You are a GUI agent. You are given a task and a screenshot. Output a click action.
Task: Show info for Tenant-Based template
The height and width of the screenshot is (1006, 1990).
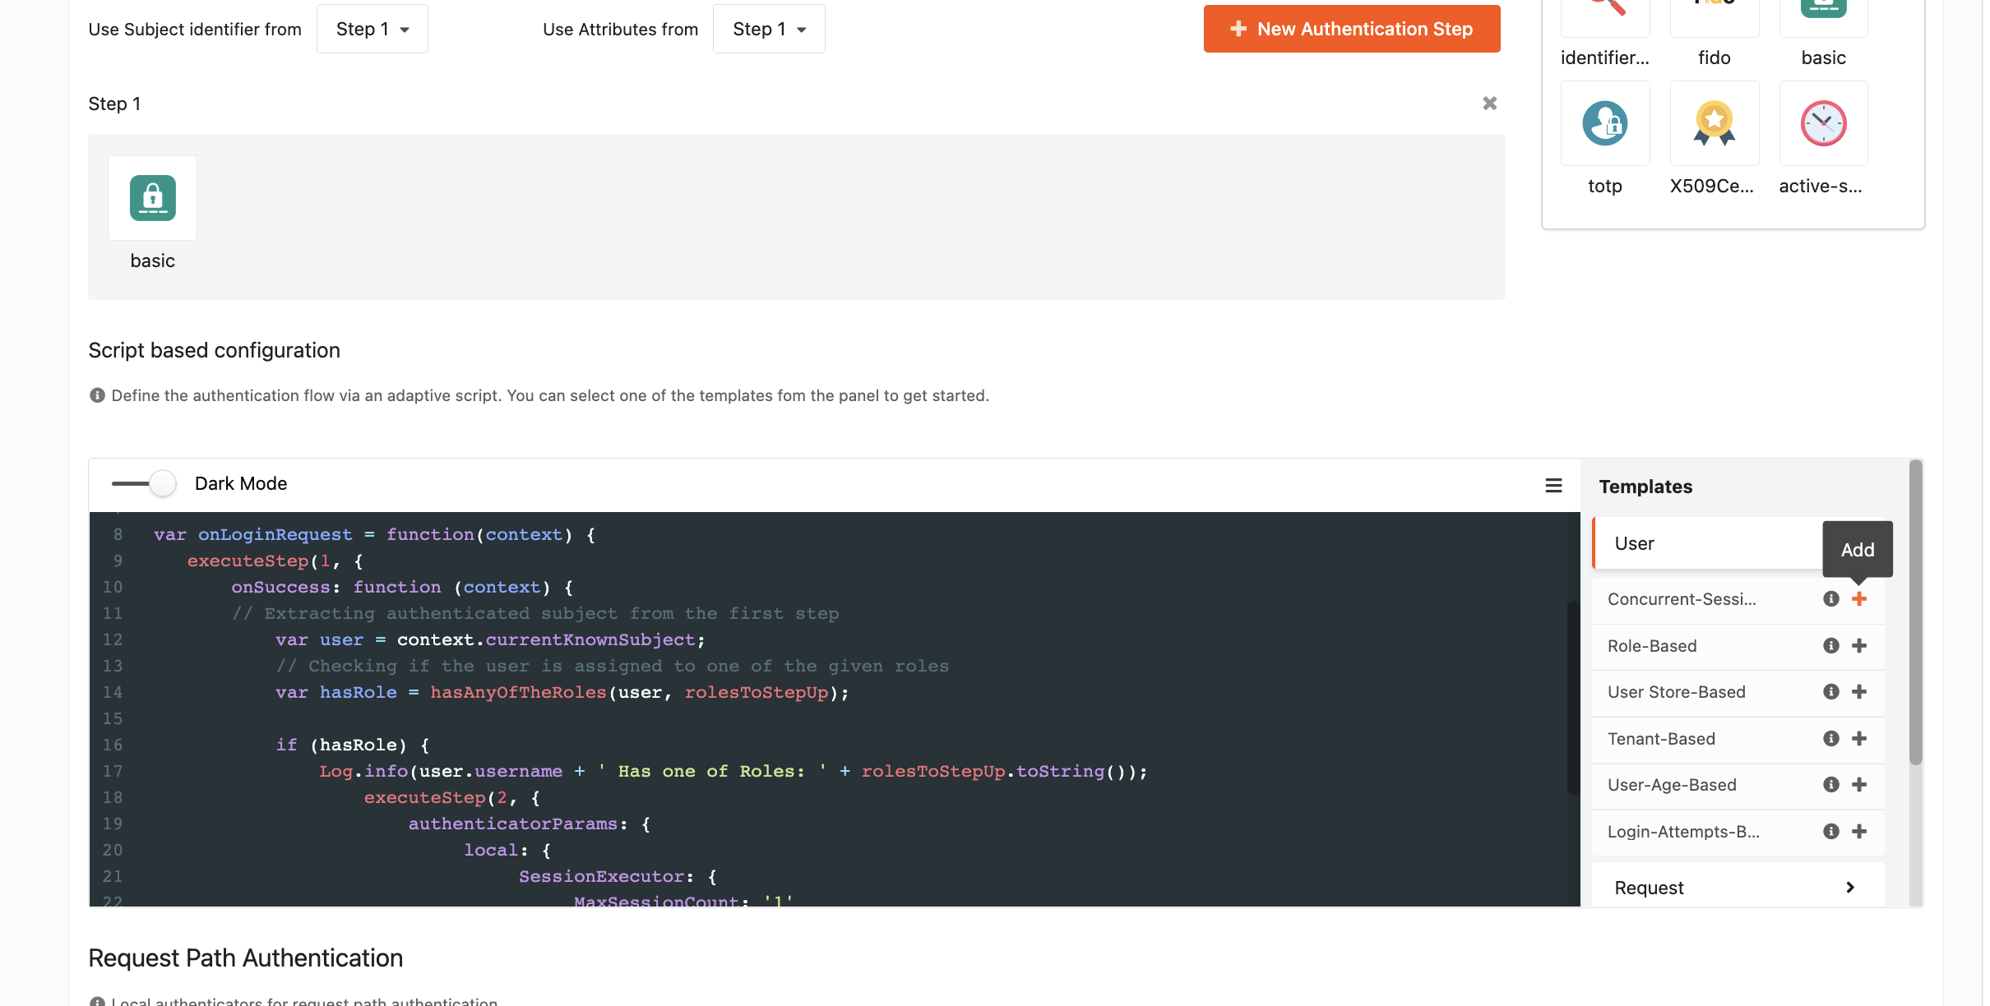coord(1830,739)
